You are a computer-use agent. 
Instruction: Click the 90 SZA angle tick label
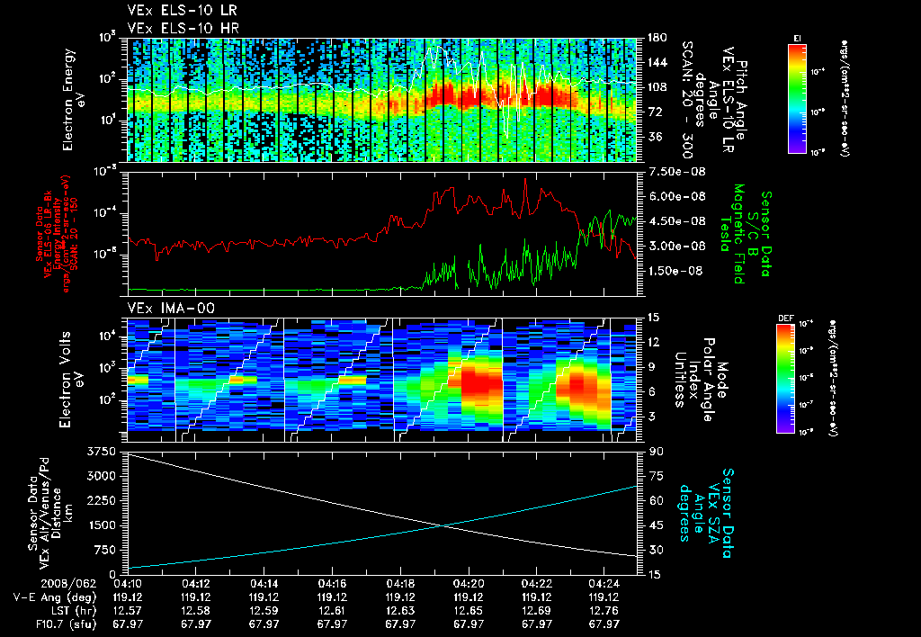click(x=655, y=452)
